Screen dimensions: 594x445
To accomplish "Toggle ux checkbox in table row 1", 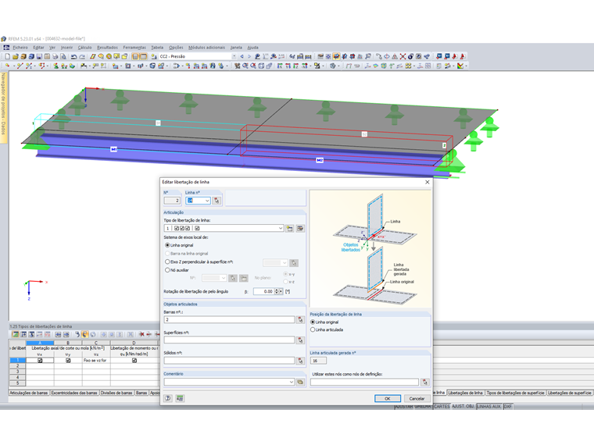I will [40, 361].
